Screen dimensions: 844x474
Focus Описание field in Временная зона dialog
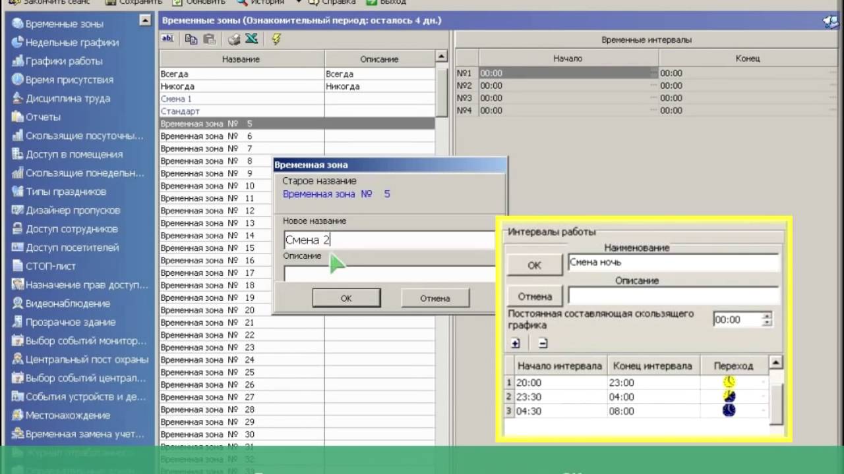(x=390, y=273)
